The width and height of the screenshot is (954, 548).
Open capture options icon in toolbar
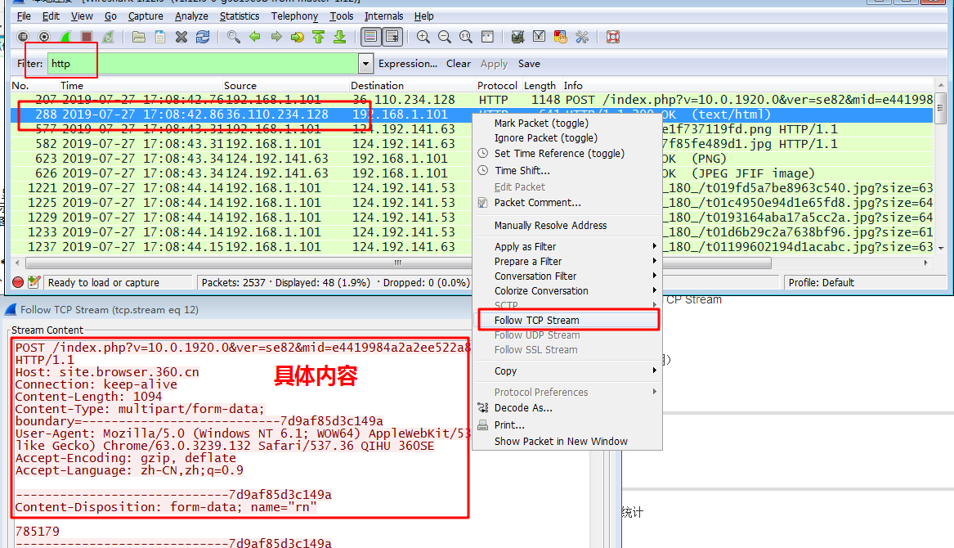[x=44, y=37]
